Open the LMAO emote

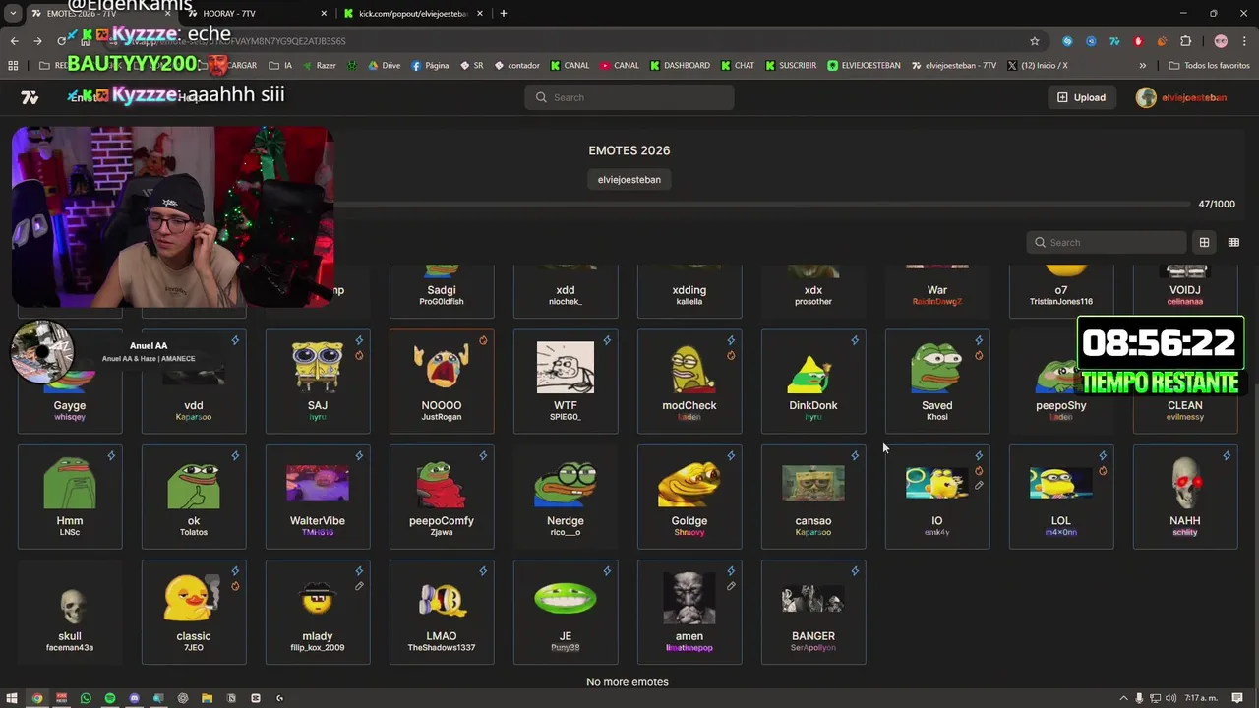click(442, 612)
